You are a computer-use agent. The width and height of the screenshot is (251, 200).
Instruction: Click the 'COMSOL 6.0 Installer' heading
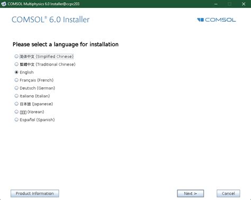click(x=51, y=20)
